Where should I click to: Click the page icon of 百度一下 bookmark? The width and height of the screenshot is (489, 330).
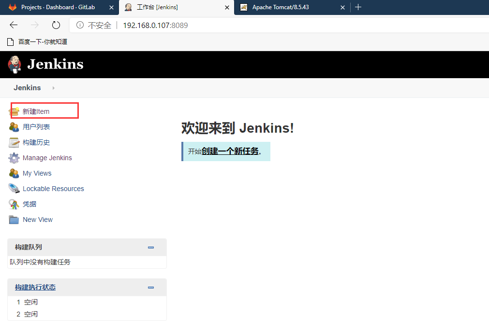coord(10,42)
